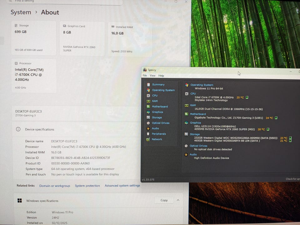The width and height of the screenshot is (300, 225).
Task: Click the Installed RAM card icon in Settings
Action: 113,27
